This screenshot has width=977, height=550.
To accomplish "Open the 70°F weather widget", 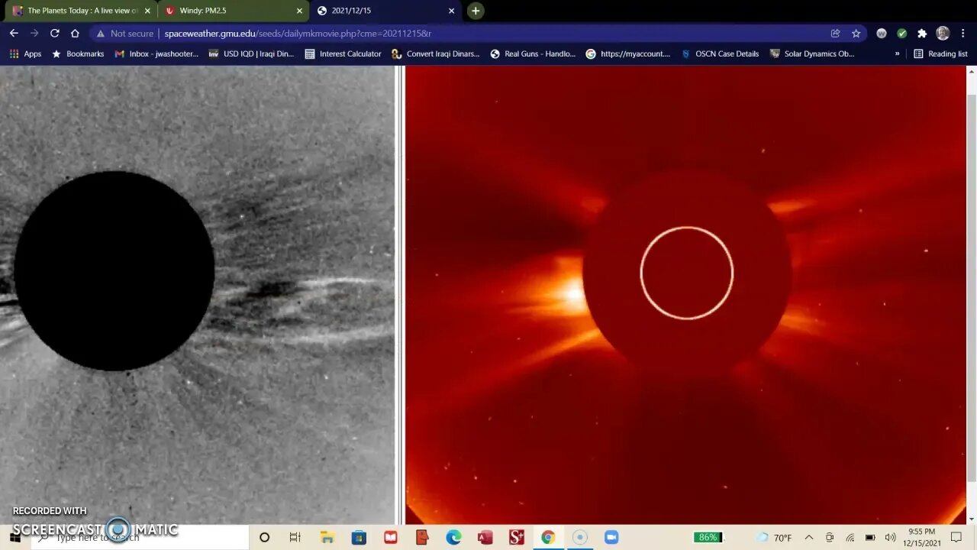I will pos(773,537).
